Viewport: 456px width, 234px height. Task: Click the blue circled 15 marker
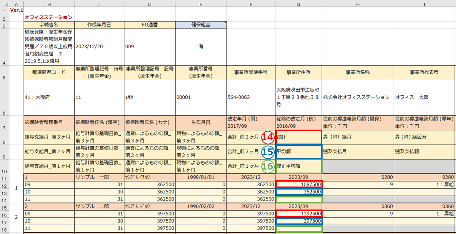click(x=267, y=152)
